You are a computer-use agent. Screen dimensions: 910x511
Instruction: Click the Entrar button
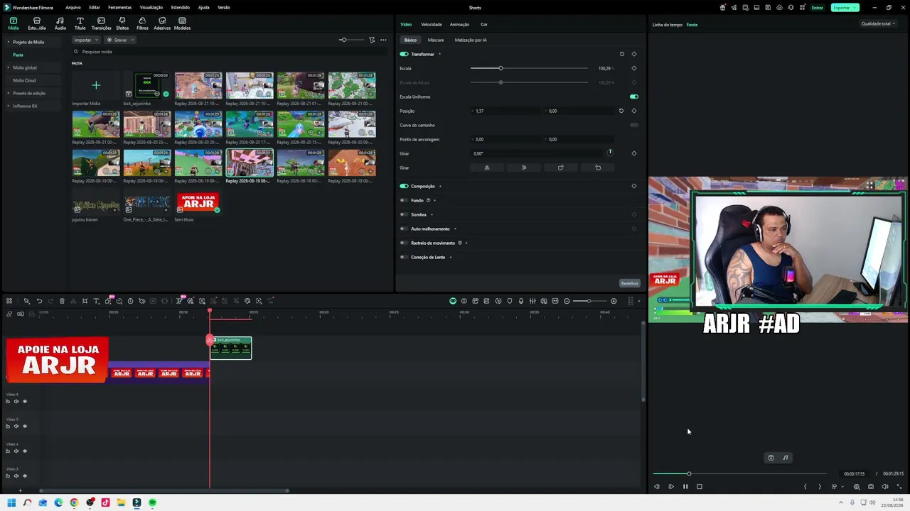click(818, 7)
